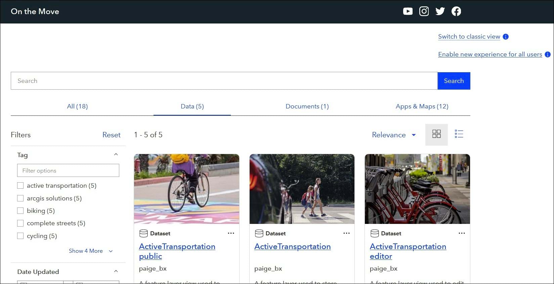This screenshot has height=284, width=554.
Task: Open more options for ActiveTransportation editor card
Action: point(462,233)
